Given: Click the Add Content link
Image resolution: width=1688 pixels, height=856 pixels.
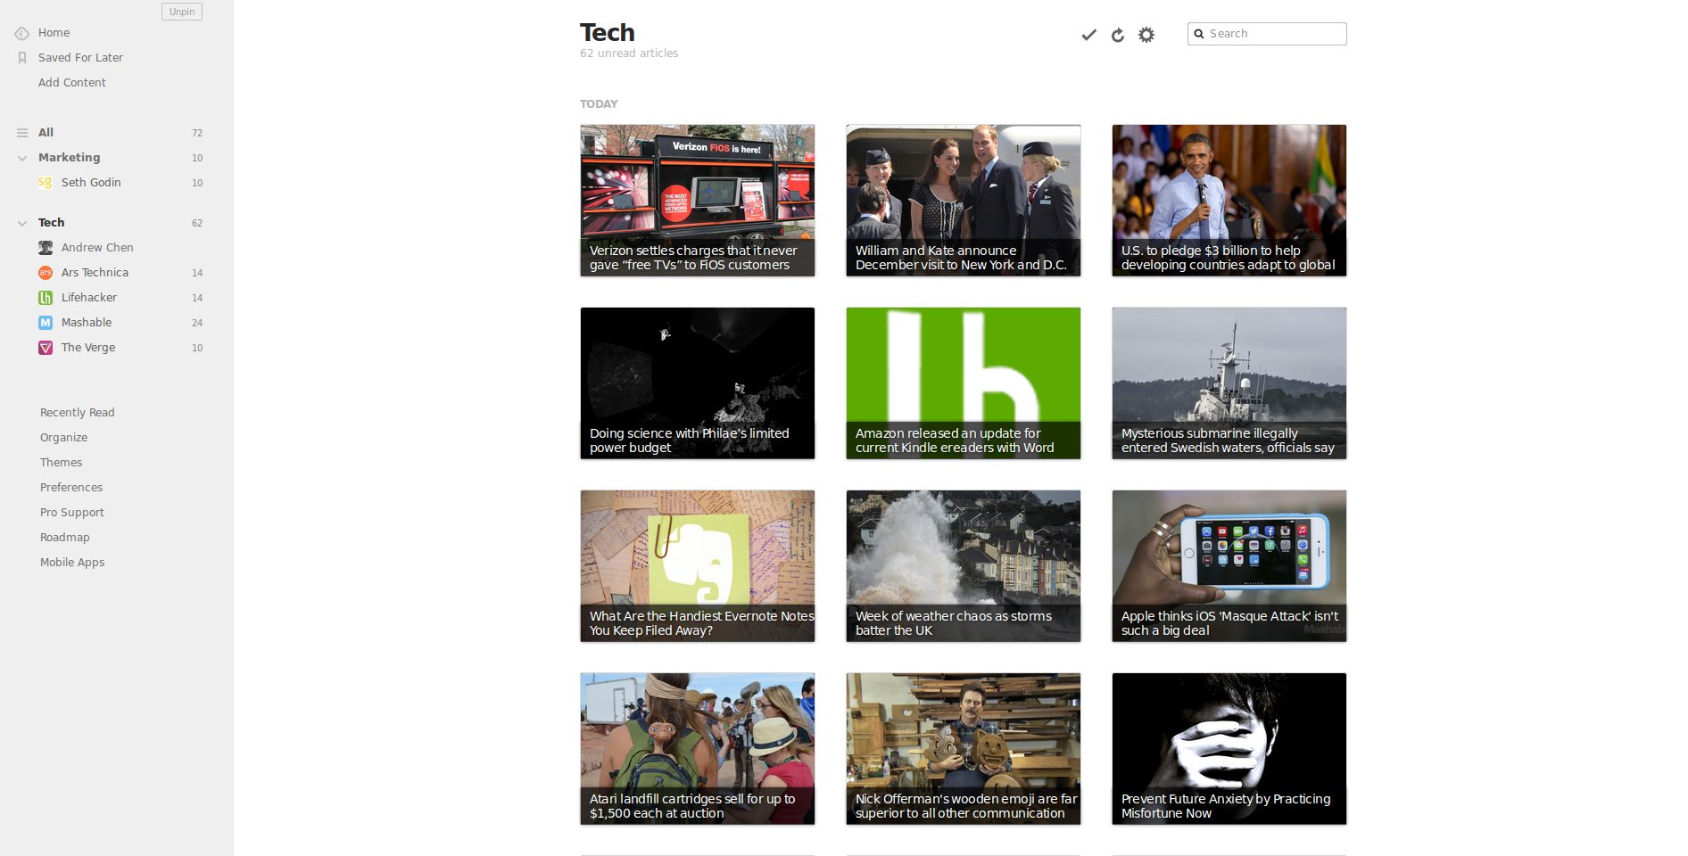Looking at the screenshot, I should coord(71,82).
